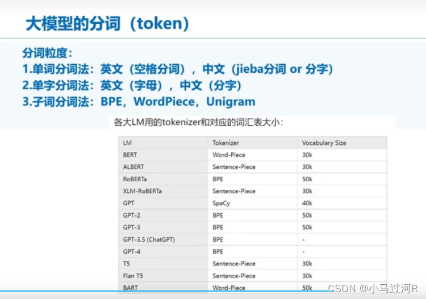Click 'BPE' in the GPT-2 row
This screenshot has width=426, height=299.
tap(218, 215)
